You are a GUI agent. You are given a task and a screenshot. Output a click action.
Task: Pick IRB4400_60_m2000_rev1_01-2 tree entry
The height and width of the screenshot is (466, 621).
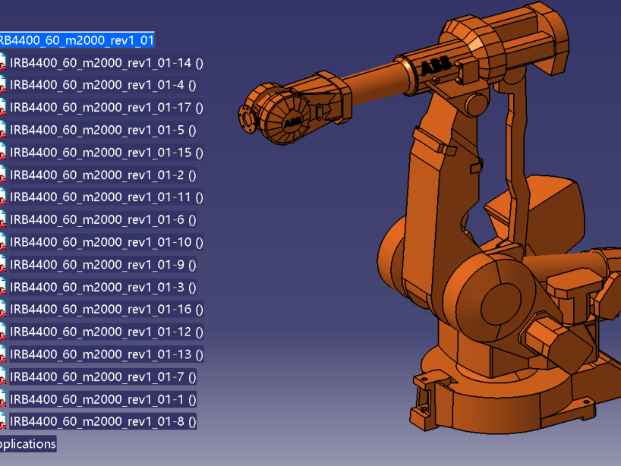pyautogui.click(x=102, y=175)
